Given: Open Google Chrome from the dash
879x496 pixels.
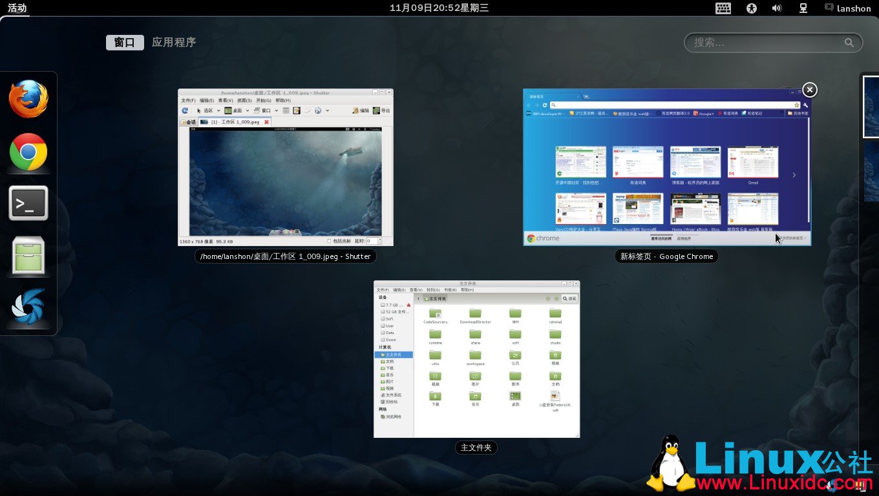Looking at the screenshot, I should [28, 152].
